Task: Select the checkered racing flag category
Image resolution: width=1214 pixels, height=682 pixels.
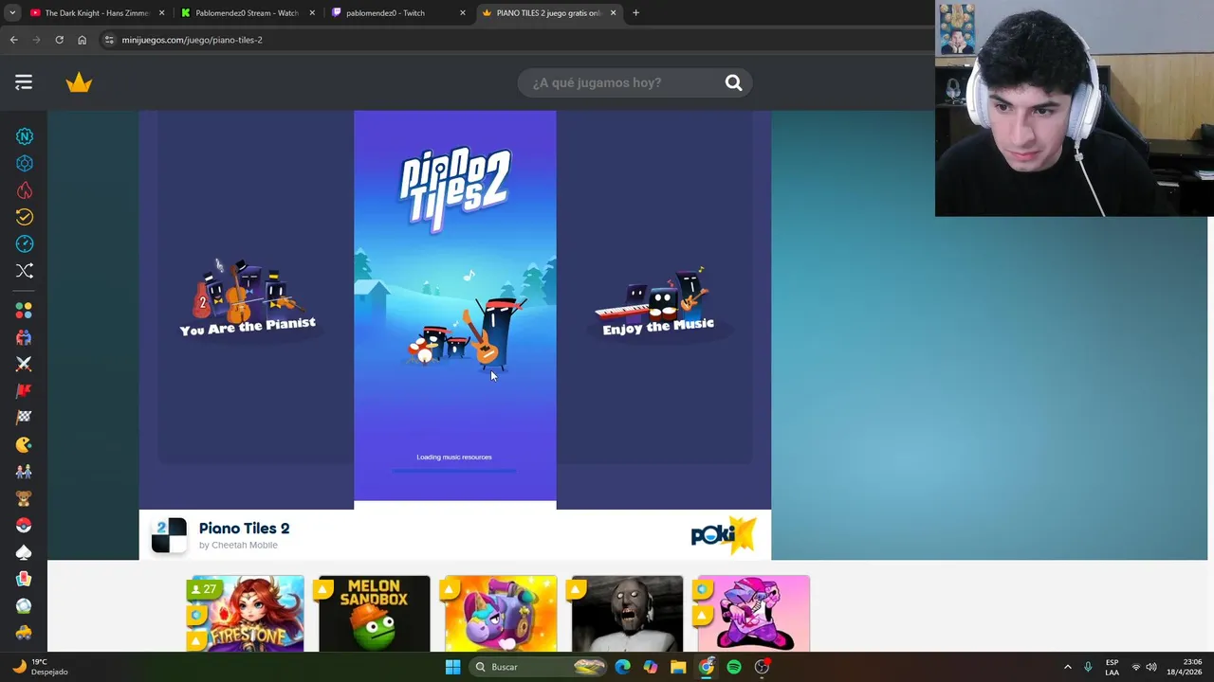Action: click(24, 417)
